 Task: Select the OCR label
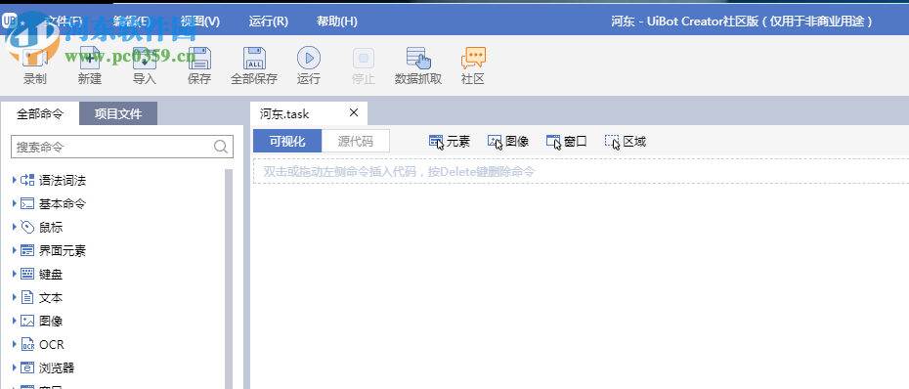click(52, 344)
